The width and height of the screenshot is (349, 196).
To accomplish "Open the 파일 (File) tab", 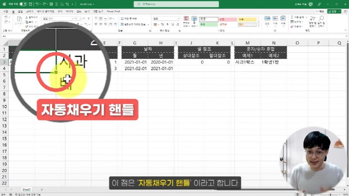I will pyautogui.click(x=6, y=11).
